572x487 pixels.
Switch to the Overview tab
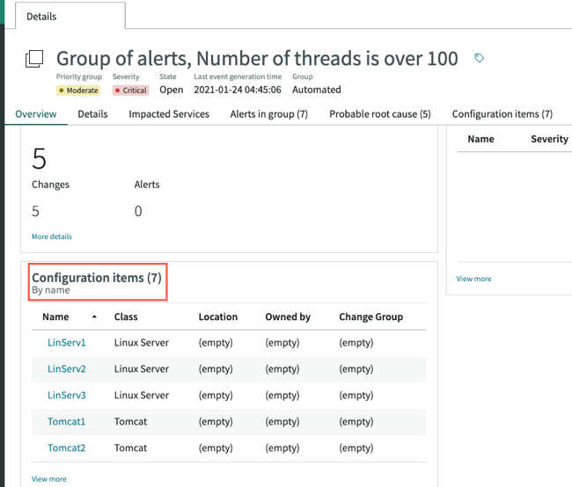(36, 114)
